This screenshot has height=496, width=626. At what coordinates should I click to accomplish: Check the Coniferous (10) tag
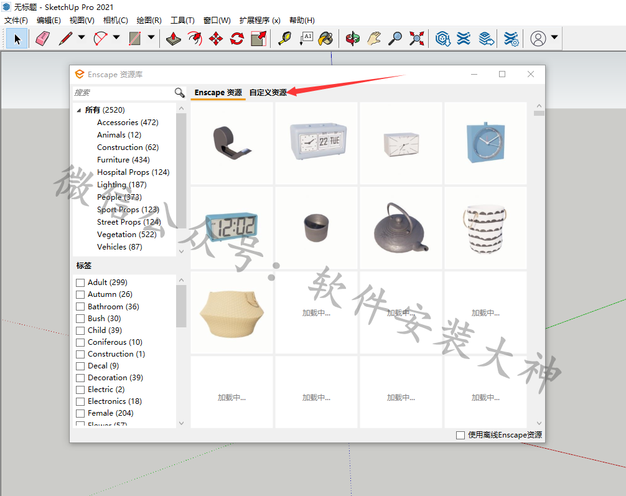[x=80, y=343]
